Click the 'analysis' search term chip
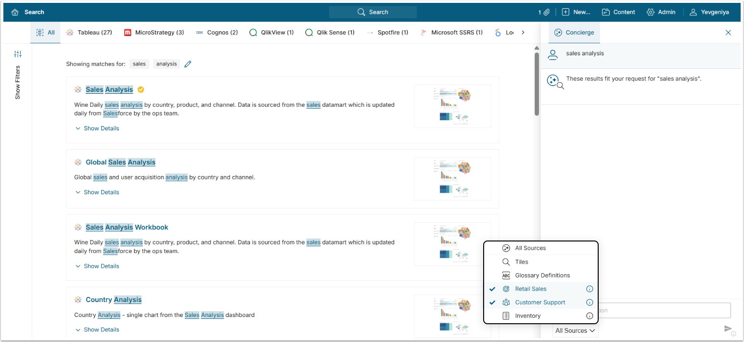Image resolution: width=744 pixels, height=342 pixels. pyautogui.click(x=167, y=64)
